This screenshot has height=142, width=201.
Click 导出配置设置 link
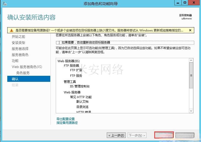[x=66, y=119]
